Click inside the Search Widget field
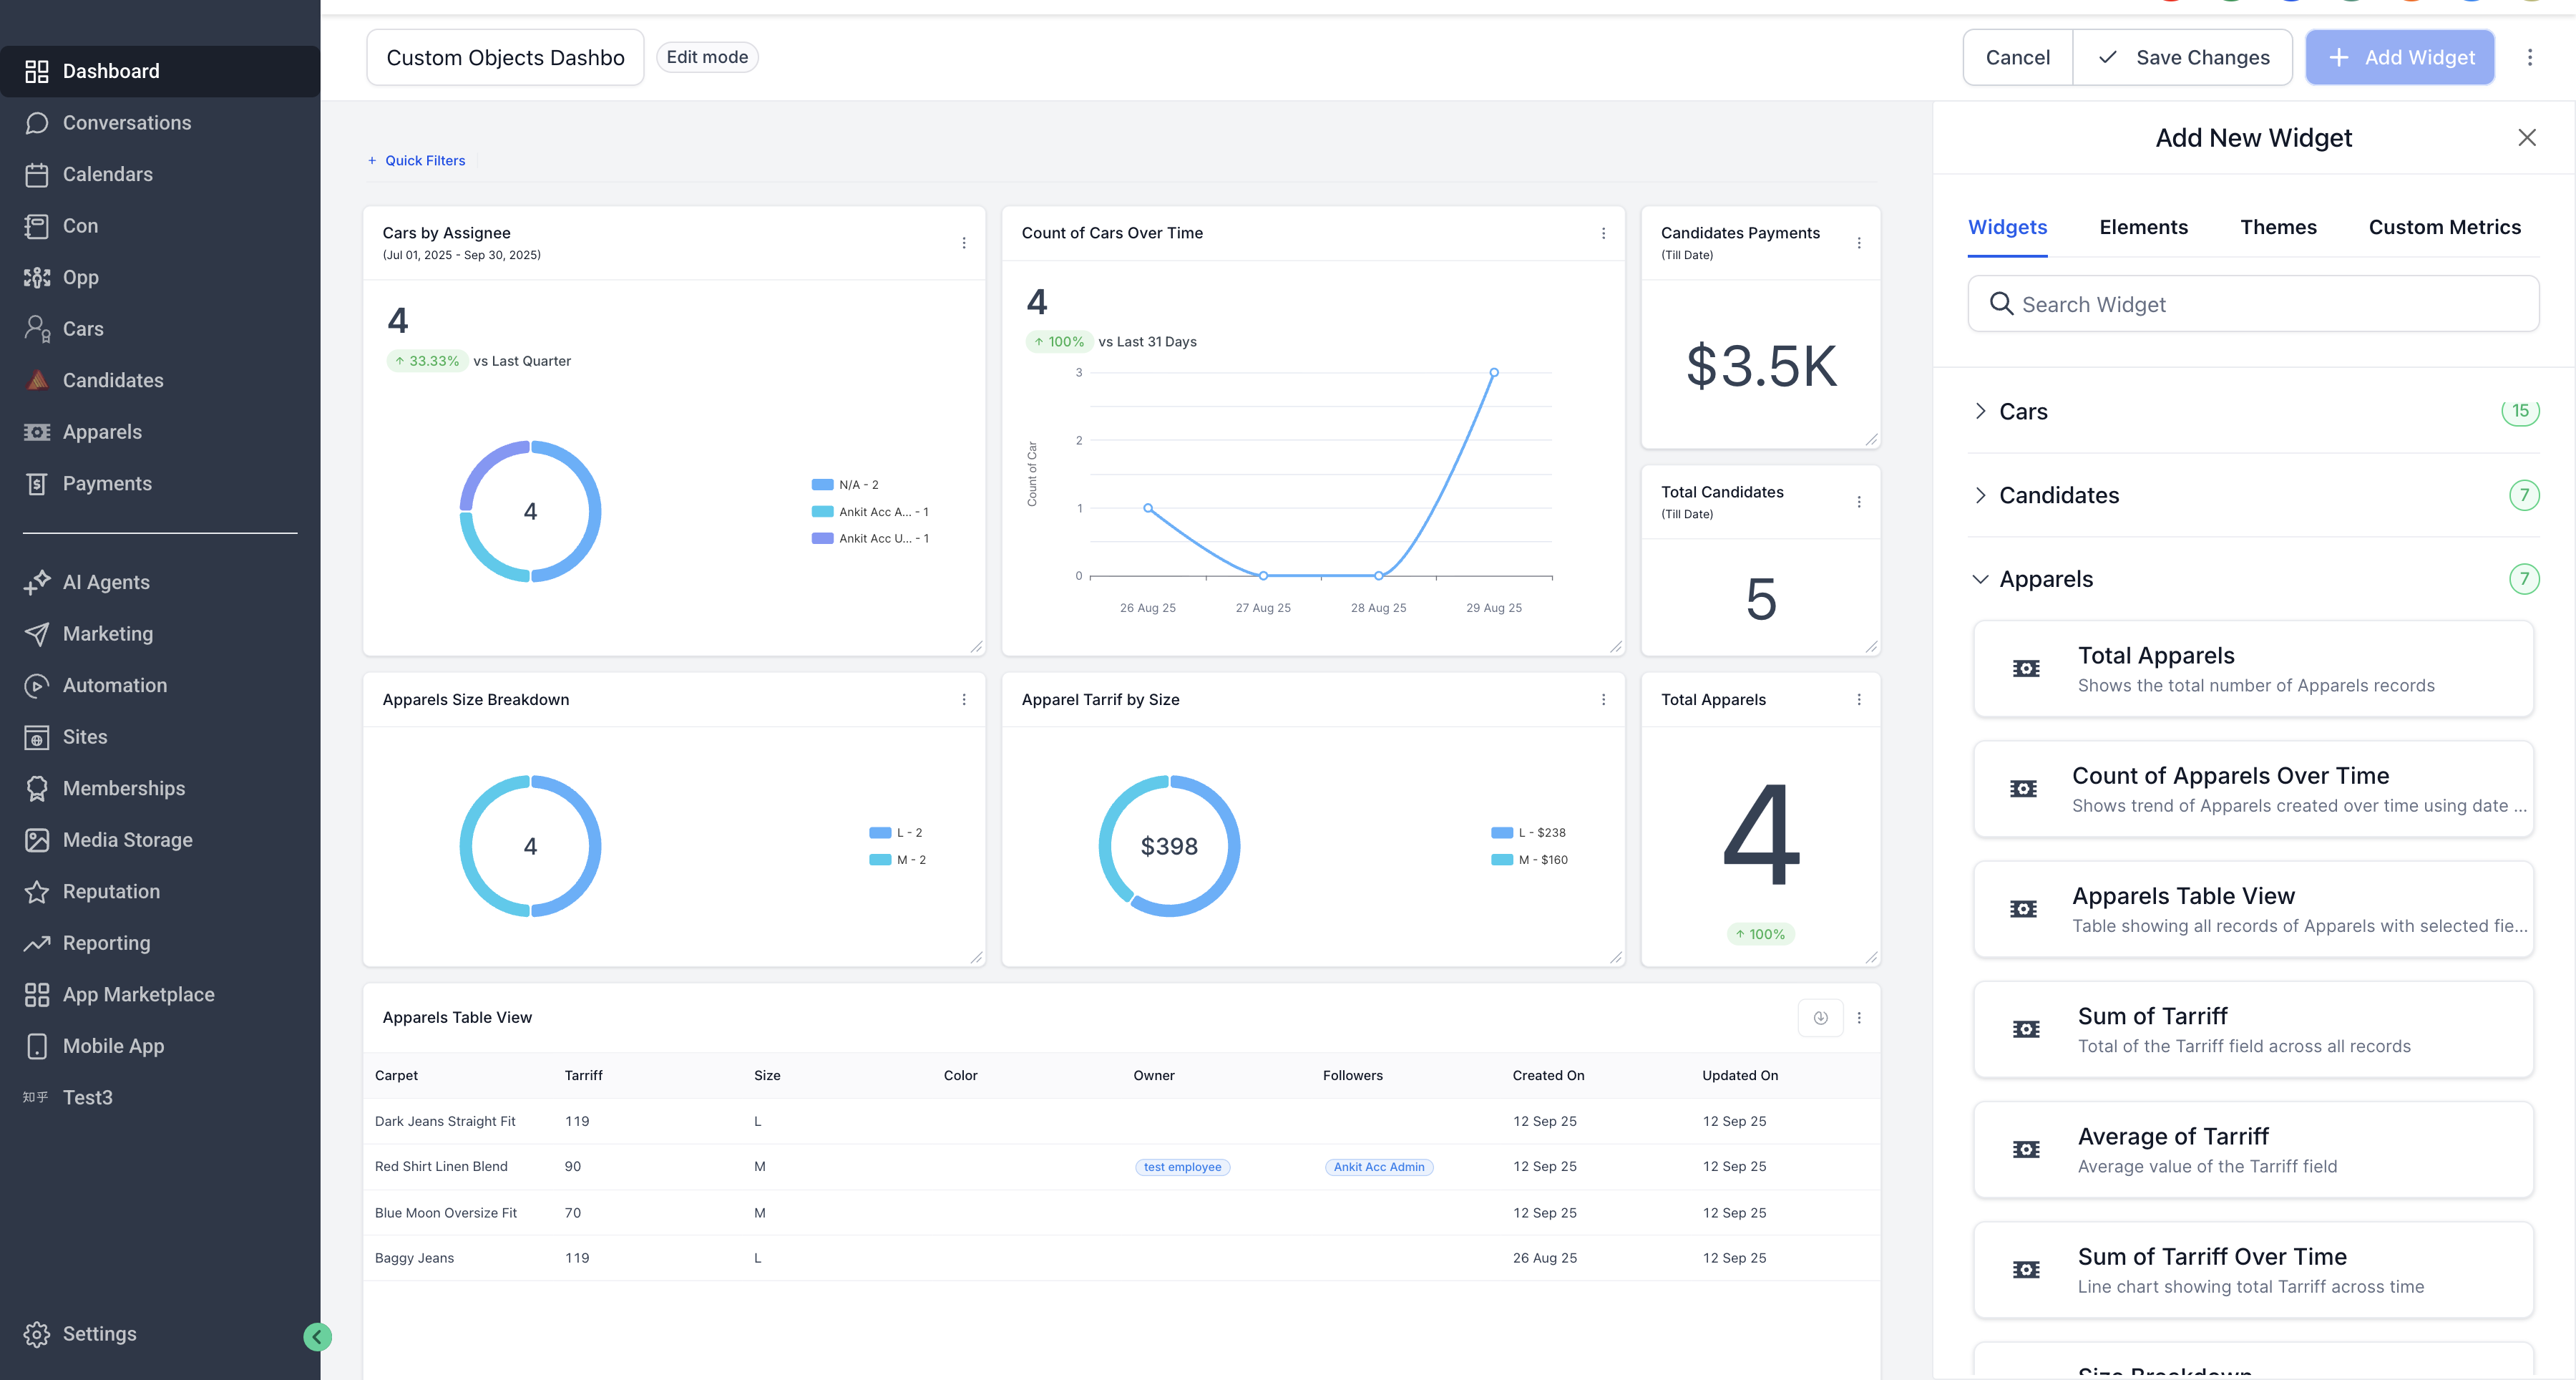Image resolution: width=2576 pixels, height=1380 pixels. (x=2254, y=304)
